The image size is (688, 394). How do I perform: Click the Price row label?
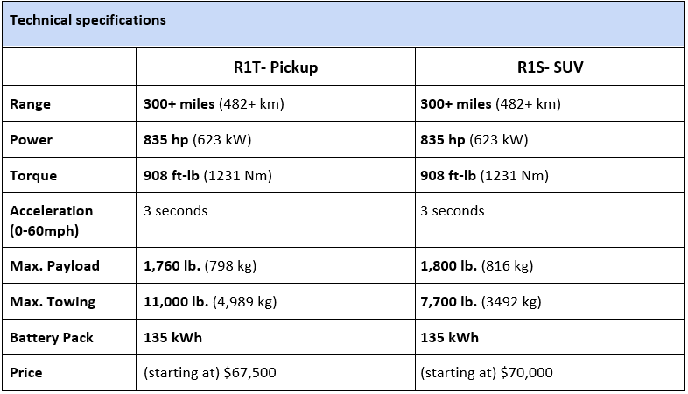[x=26, y=373]
